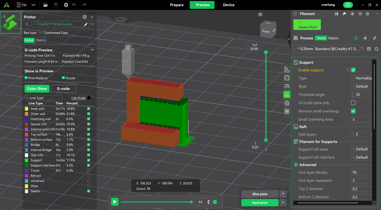The image size is (381, 210).
Task: Select the Generic PLA filament preset
Action: coord(306,25)
